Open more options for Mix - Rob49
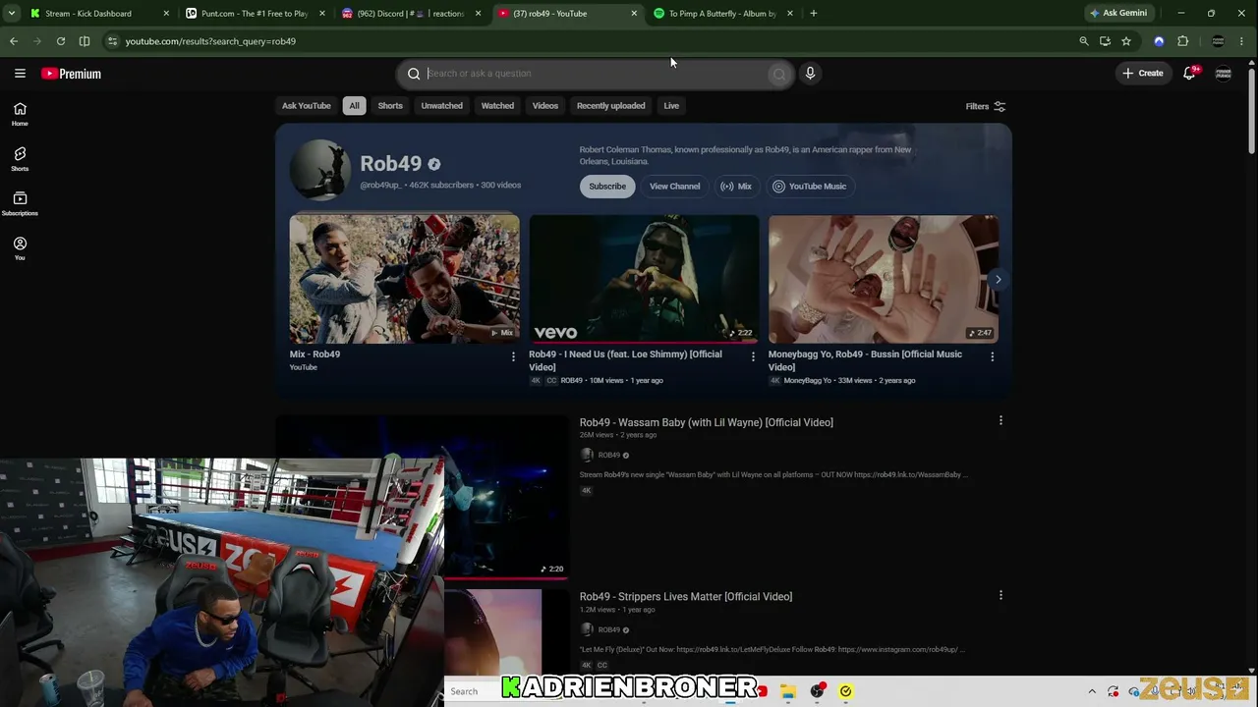1258x707 pixels. [513, 356]
